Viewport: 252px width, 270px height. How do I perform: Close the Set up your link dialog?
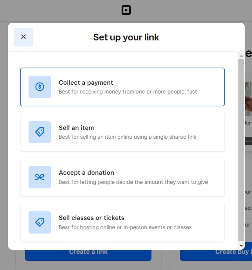click(23, 37)
